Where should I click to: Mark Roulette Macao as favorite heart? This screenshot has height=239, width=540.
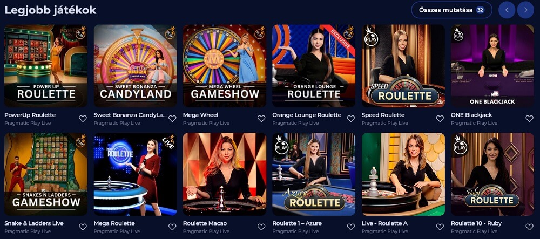click(x=261, y=227)
